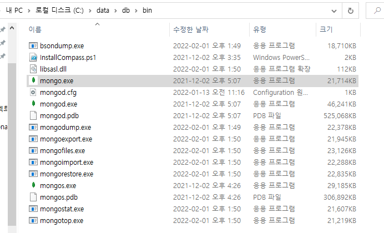Image resolution: width=384 pixels, height=233 pixels.
Task: Expand the chevron after data breadcrumb
Action: click(115, 11)
